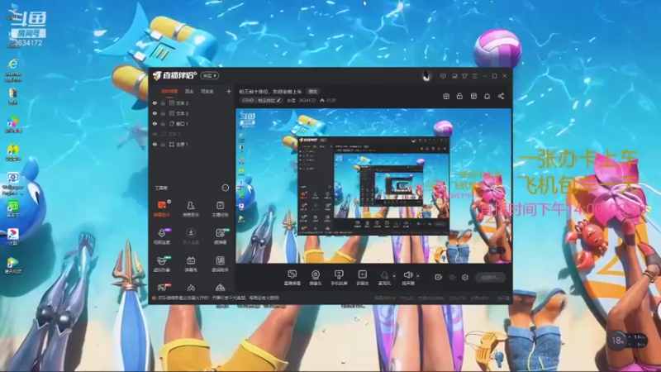Open the toolbox tool with red HOT badge
Screen dimensions: 661x372
[x=162, y=288]
